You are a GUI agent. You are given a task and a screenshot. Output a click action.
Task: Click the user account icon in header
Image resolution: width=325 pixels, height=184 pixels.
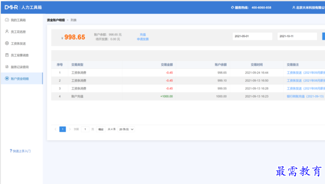pyautogui.click(x=293, y=7)
